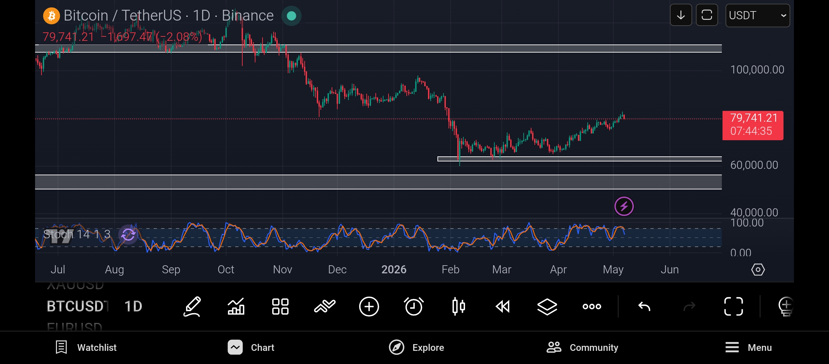
Task: Tap the down-arrow button near USDT
Action: (x=681, y=15)
